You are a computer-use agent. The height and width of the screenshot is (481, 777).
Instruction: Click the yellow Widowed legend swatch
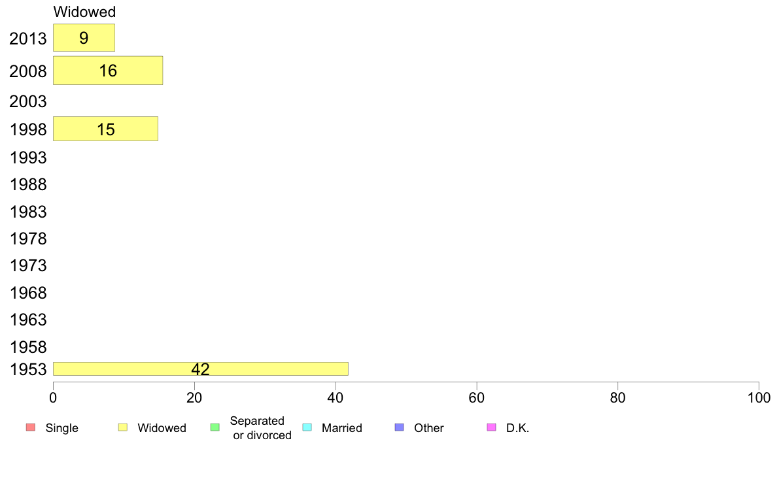123,427
